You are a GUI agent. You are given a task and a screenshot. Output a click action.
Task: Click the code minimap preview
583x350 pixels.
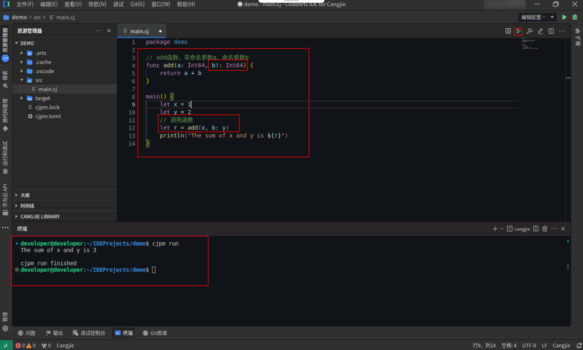click(x=529, y=44)
